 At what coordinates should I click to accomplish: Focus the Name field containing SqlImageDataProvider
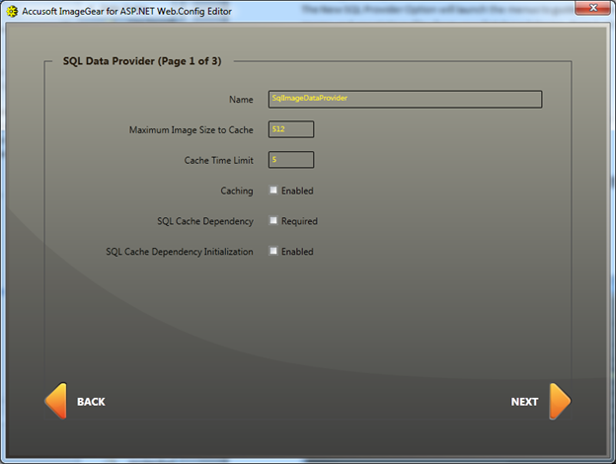tap(405, 99)
